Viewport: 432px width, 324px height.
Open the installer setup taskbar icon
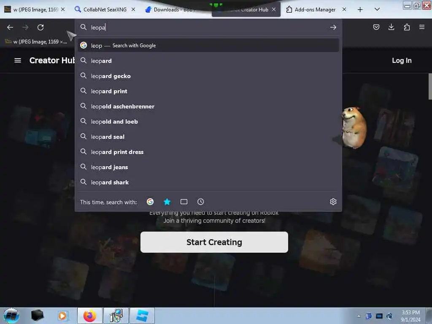tap(116, 316)
